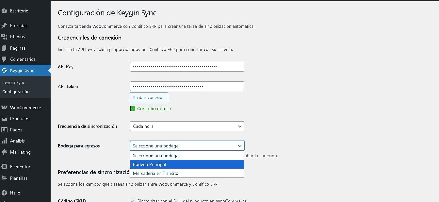Click the Entradas pushpin icon
Image resolution: width=439 pixels, height=202 pixels.
(4, 25)
